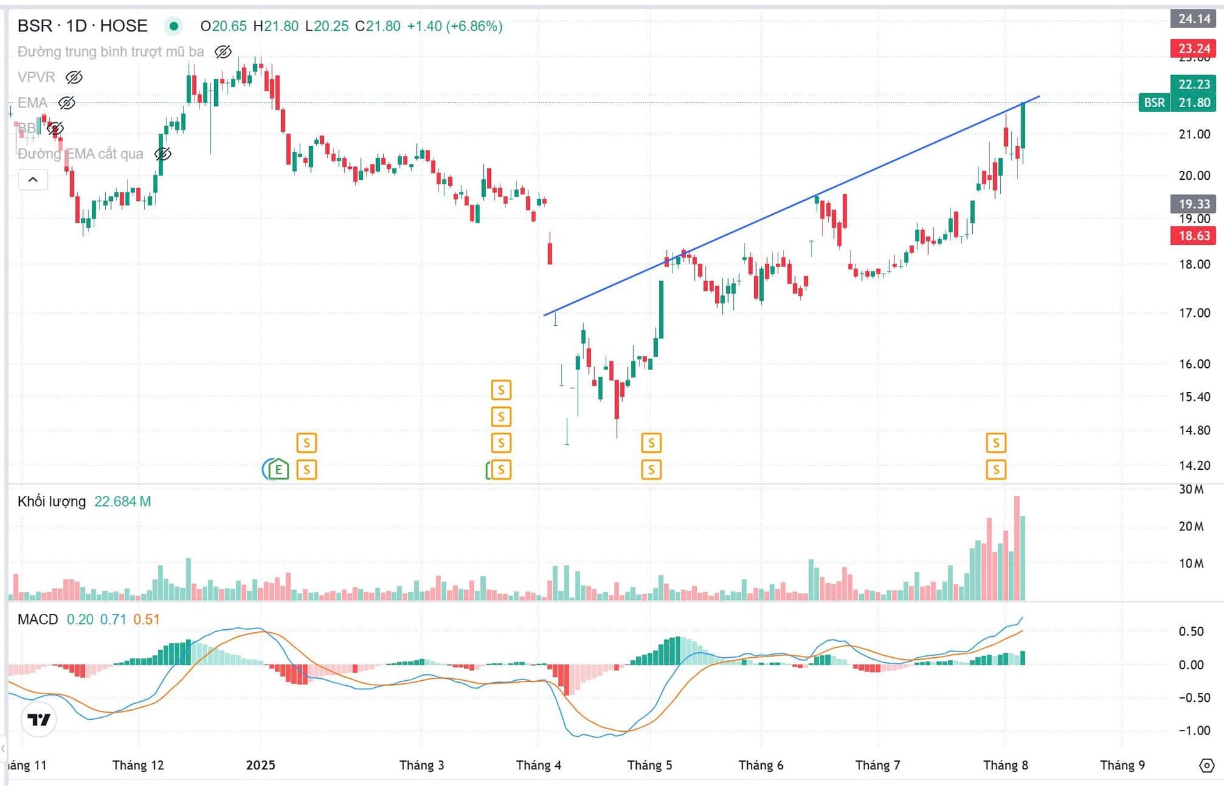The width and height of the screenshot is (1224, 786).
Task: Expand the left side panel arrow
Action: click(3, 748)
